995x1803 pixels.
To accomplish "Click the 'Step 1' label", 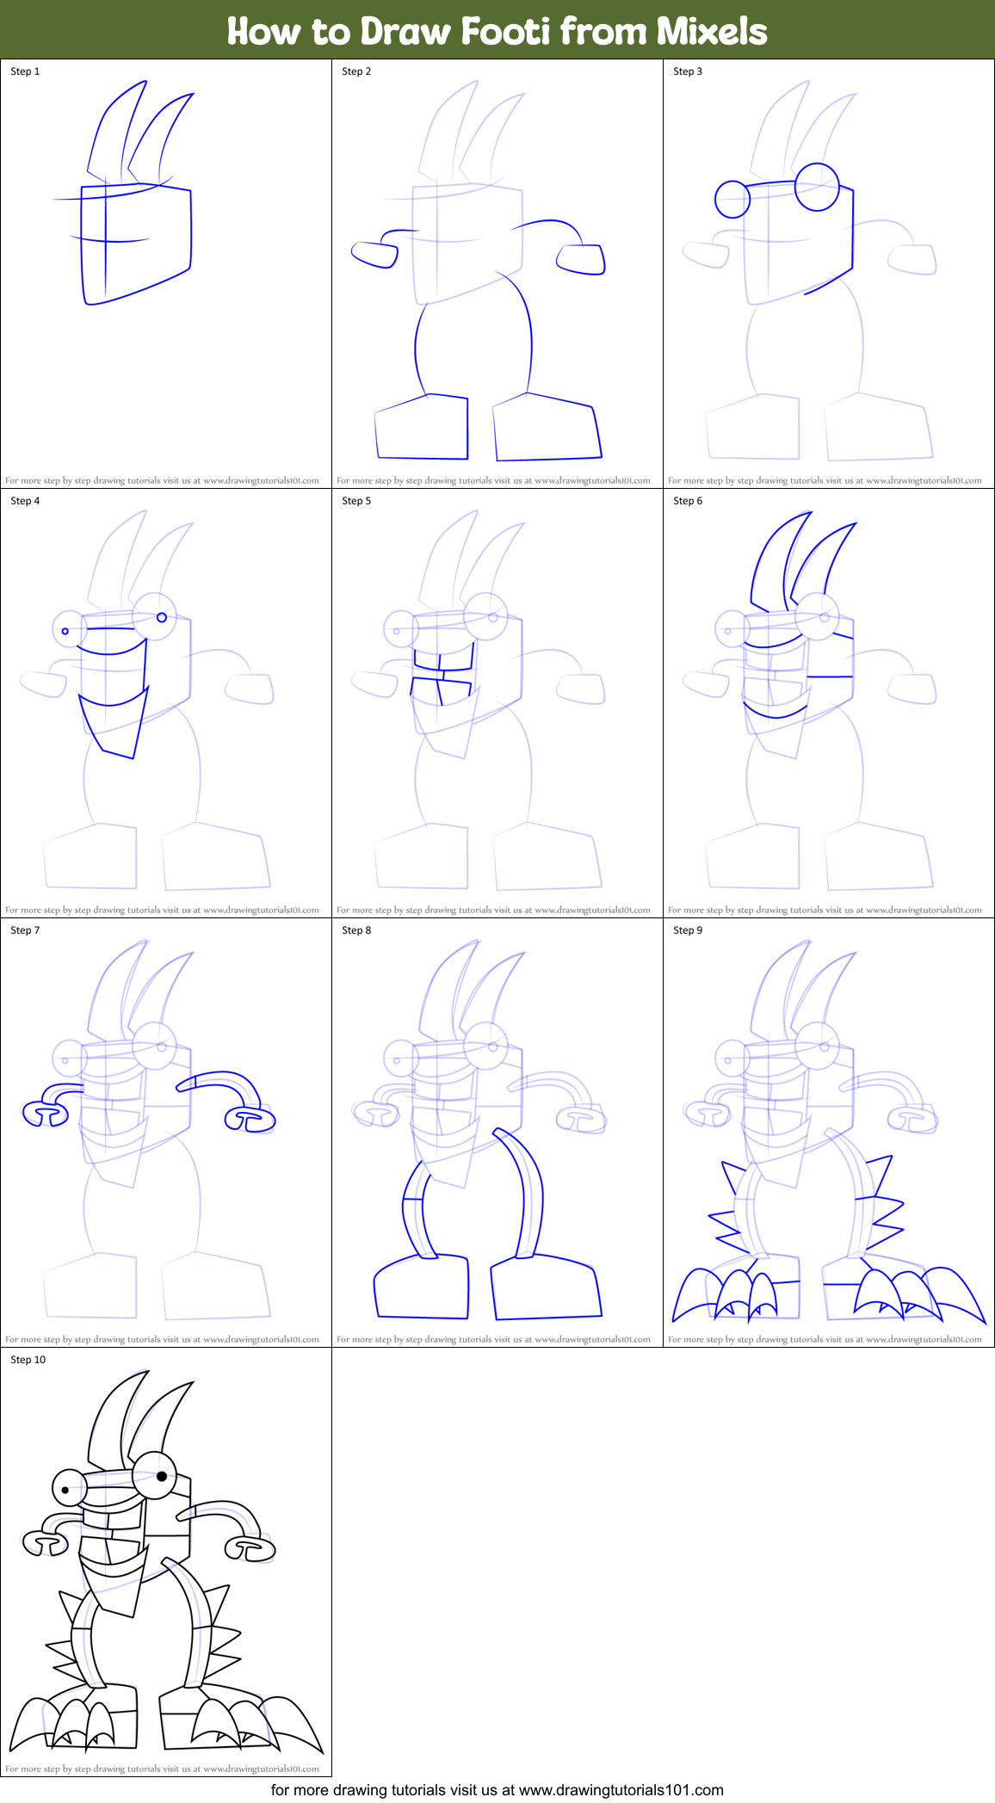I will [25, 71].
